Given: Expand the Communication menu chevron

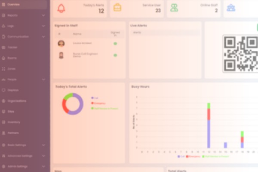Looking at the screenshot, I should tap(43, 37).
